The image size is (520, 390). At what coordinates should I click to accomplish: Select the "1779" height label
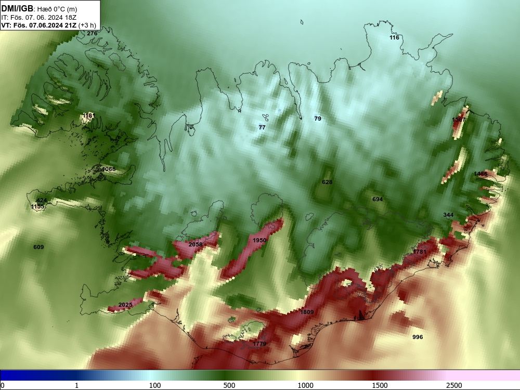click(x=259, y=344)
